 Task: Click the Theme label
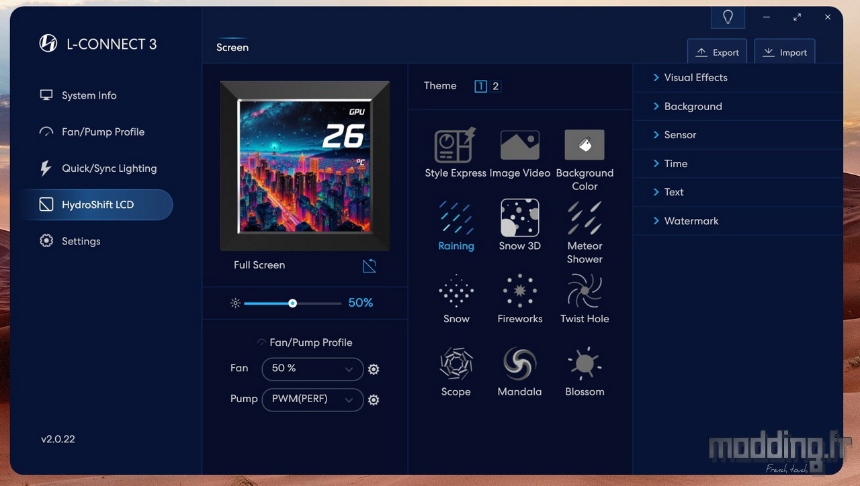tap(440, 86)
